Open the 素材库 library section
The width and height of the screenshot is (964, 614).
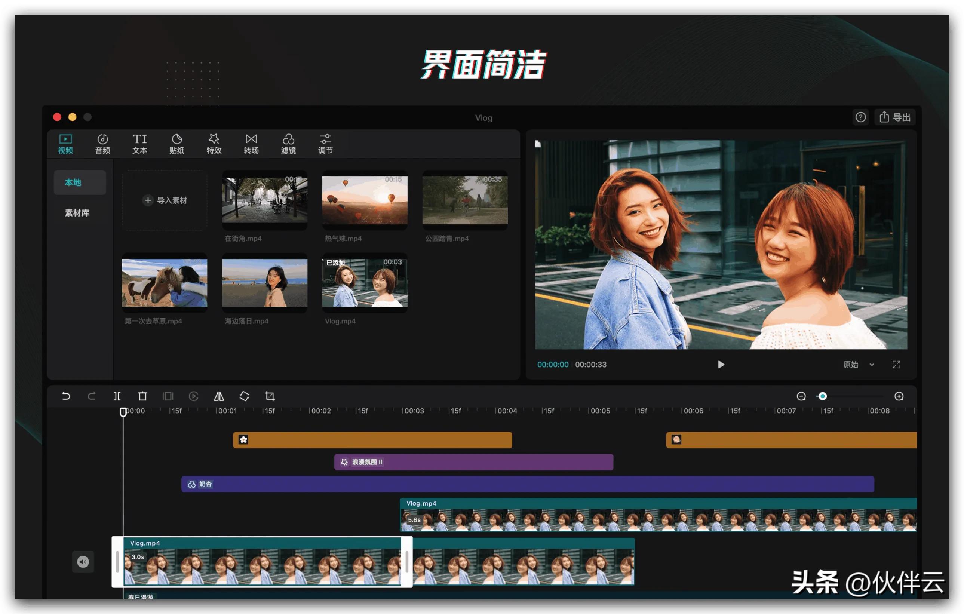tap(77, 212)
